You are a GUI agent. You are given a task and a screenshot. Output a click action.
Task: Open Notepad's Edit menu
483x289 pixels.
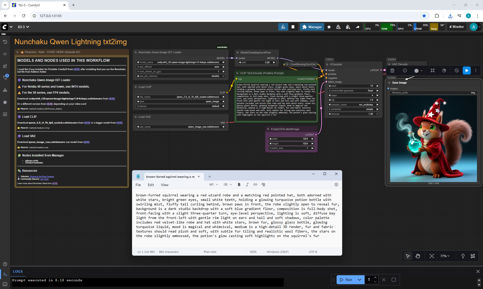coord(151,185)
